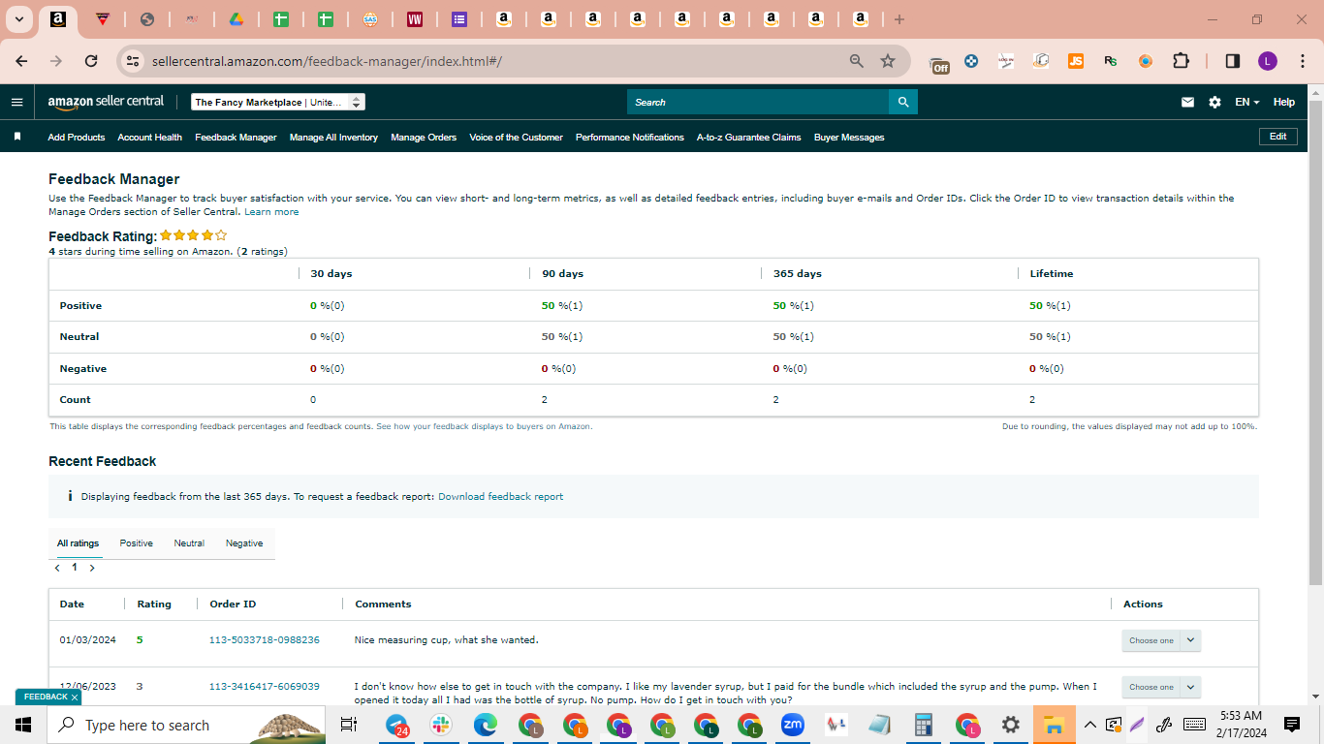
Task: Open 'Choose one' action for 01/03/2024 feedback
Action: click(x=1161, y=640)
